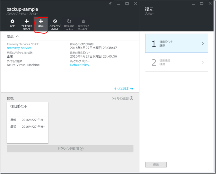Open the DefaultPolicy backup policy link
Image resolution: width=216 pixels, height=174 pixels.
click(79, 65)
